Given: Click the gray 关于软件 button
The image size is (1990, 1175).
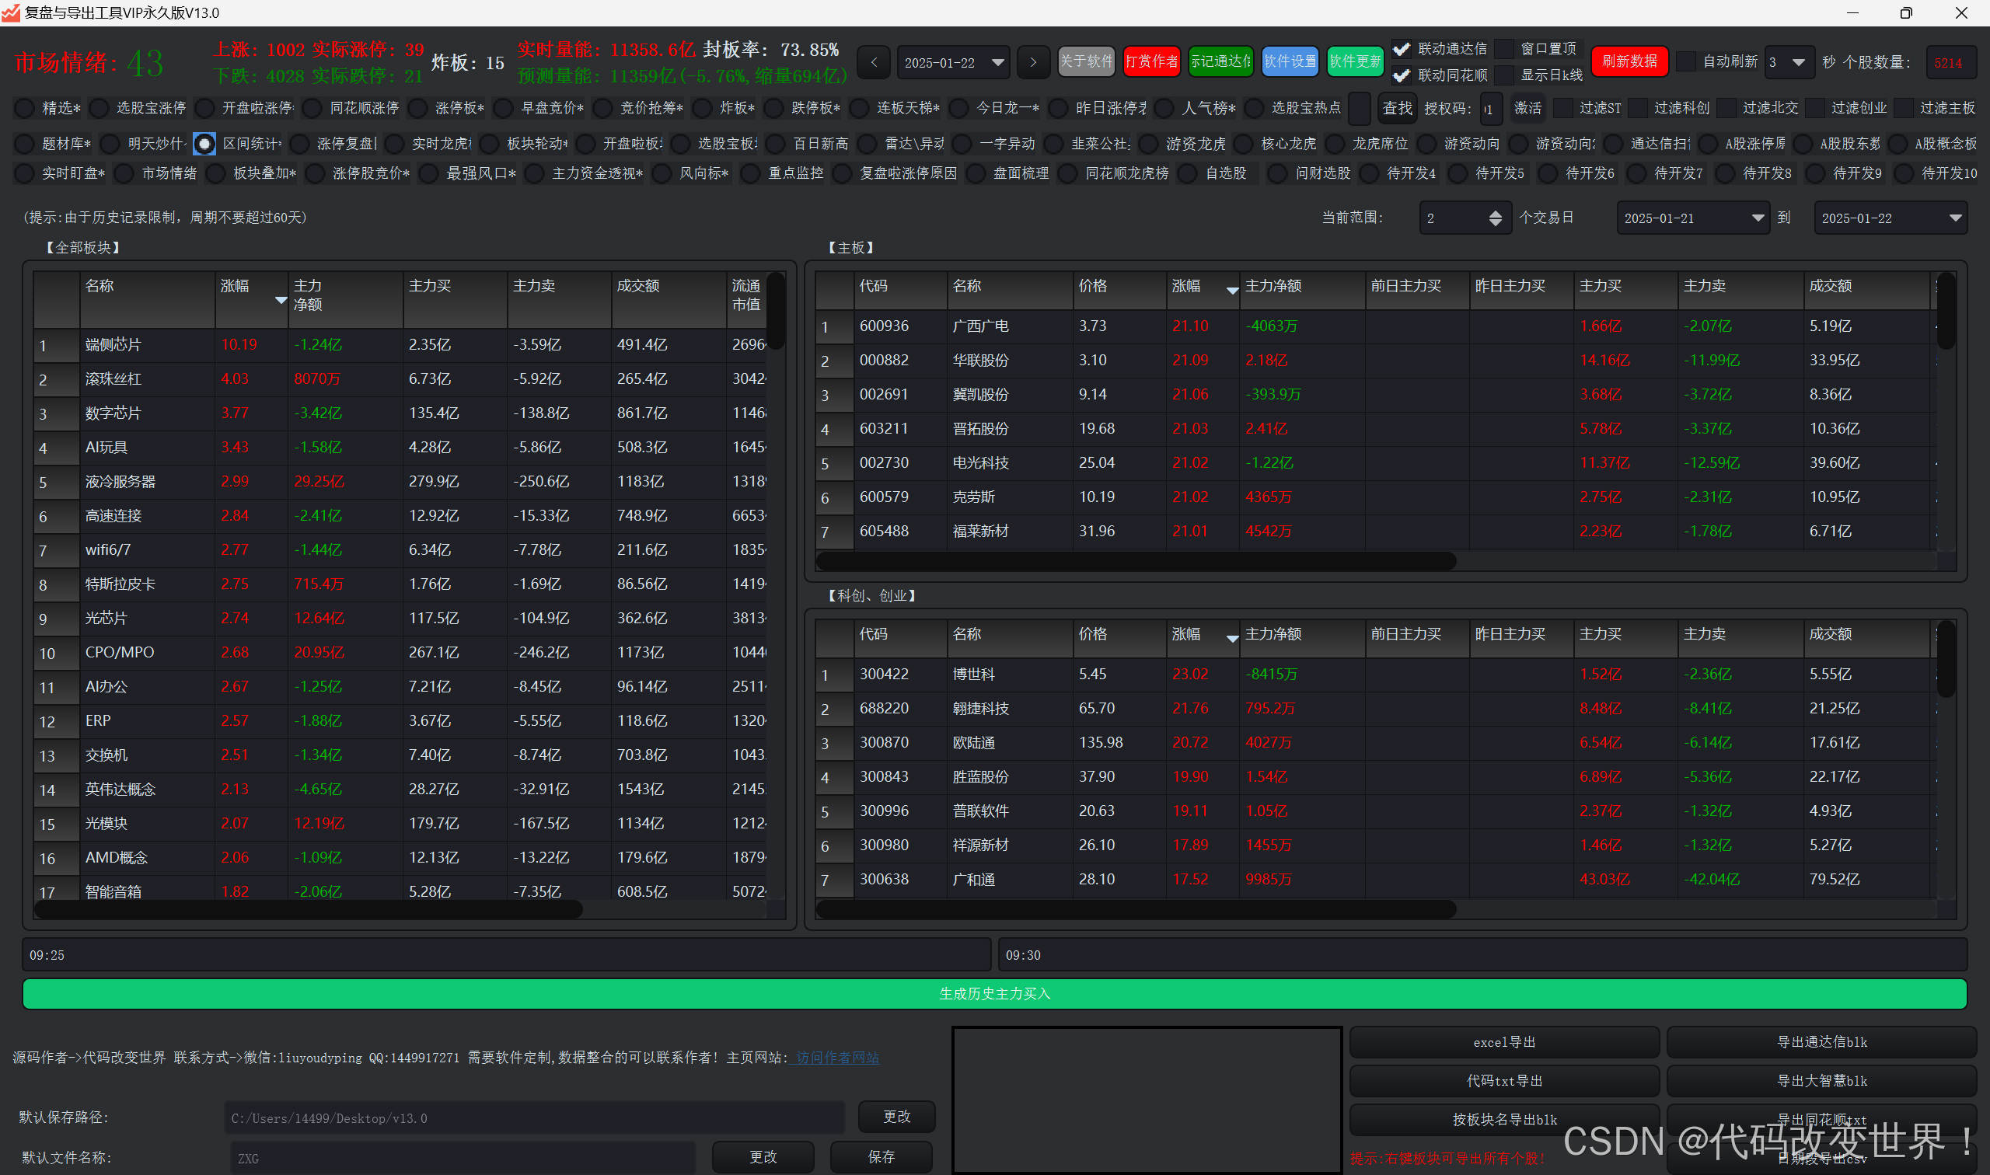Looking at the screenshot, I should coord(1086,61).
